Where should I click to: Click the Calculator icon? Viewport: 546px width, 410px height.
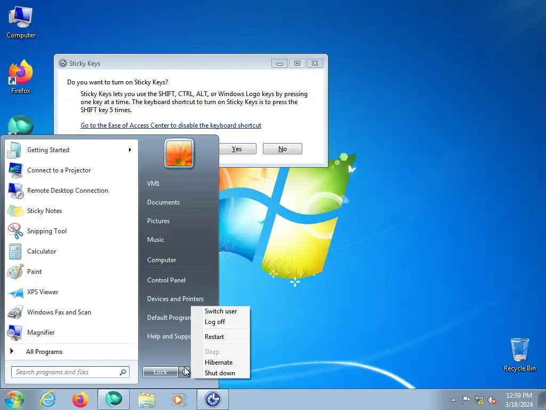pyautogui.click(x=15, y=251)
